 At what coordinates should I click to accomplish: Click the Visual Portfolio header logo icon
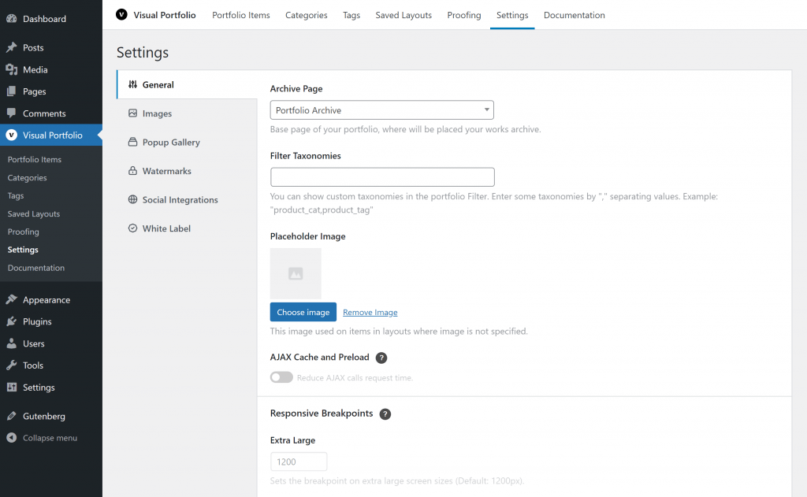coord(121,14)
